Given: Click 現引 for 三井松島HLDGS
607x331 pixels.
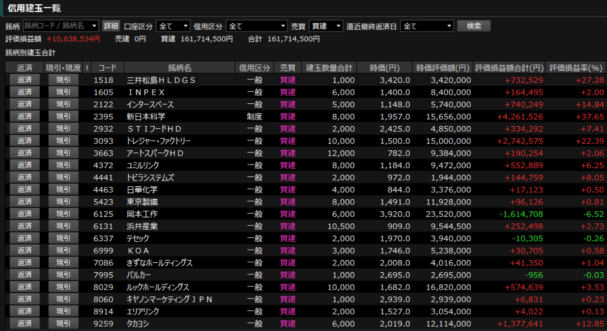Looking at the screenshot, I should (x=63, y=80).
